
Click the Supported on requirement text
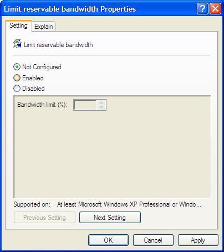(129, 204)
